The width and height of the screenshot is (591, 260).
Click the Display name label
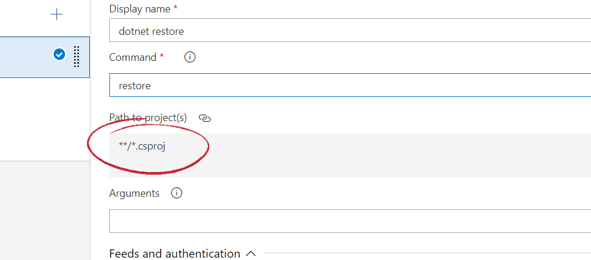click(143, 9)
